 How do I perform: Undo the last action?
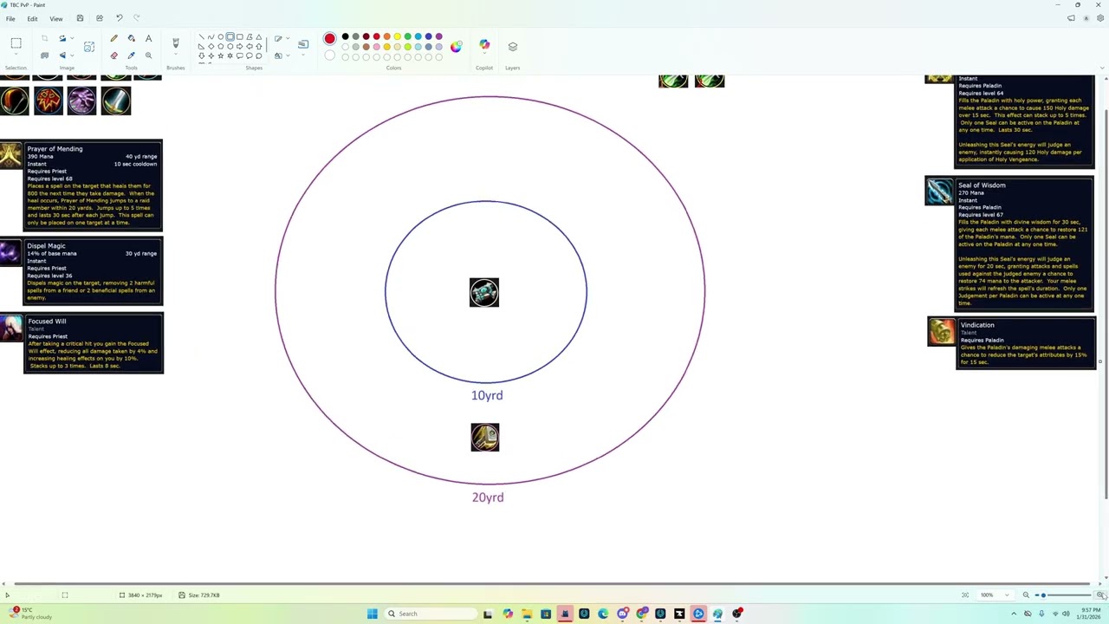point(119,18)
